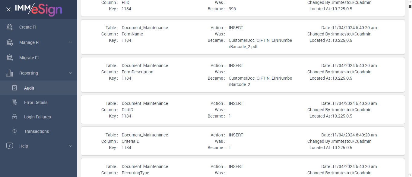Close the sidebar with the X icon
The width and height of the screenshot is (412, 177).
click(8, 9)
